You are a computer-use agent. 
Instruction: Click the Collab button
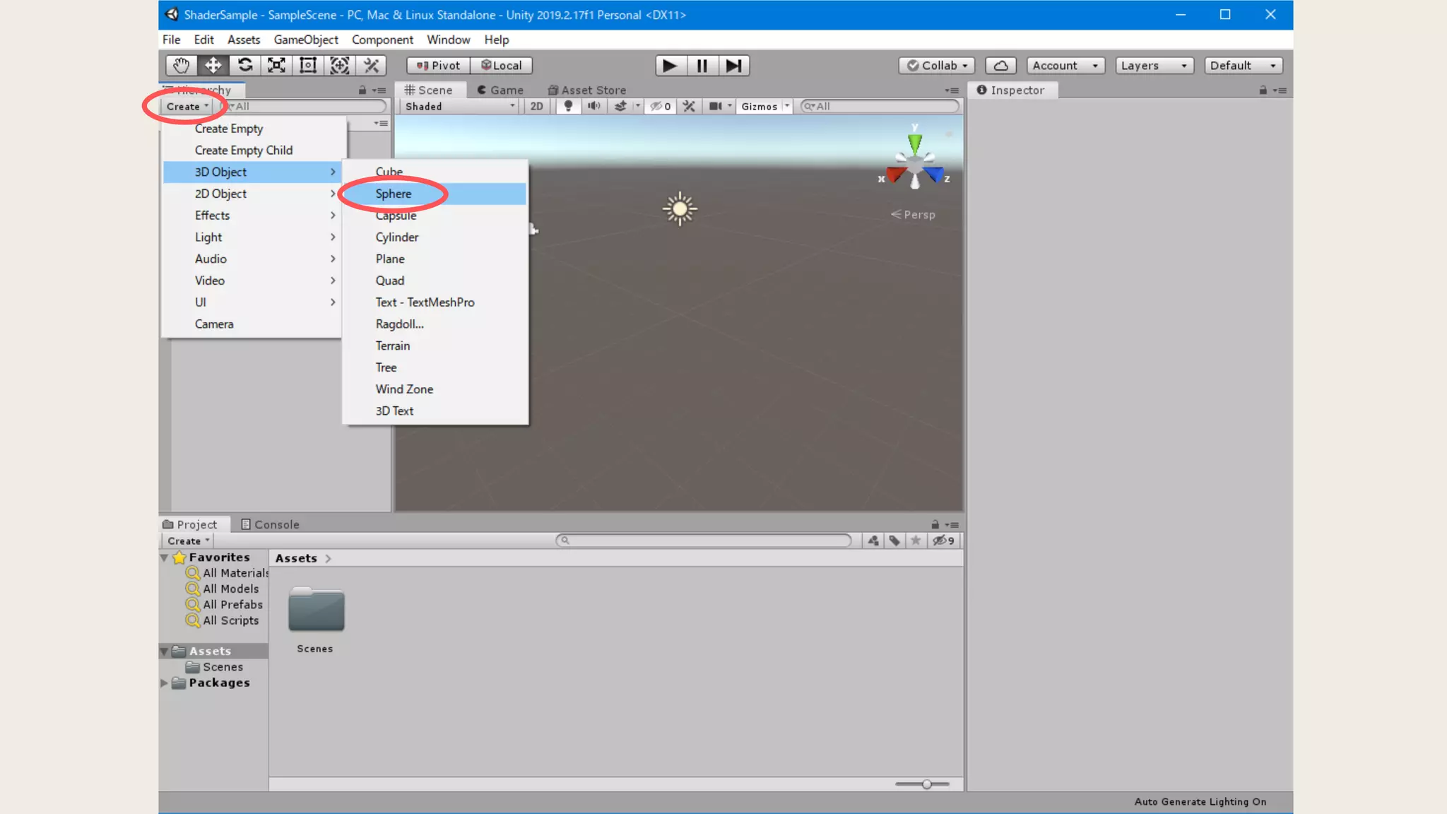937,66
